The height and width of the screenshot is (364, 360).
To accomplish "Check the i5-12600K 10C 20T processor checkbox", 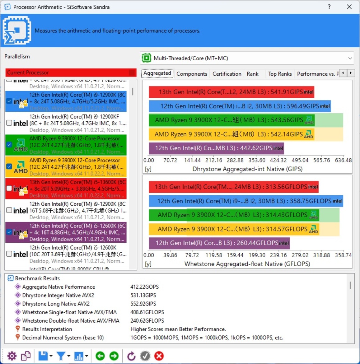I will (9, 254).
